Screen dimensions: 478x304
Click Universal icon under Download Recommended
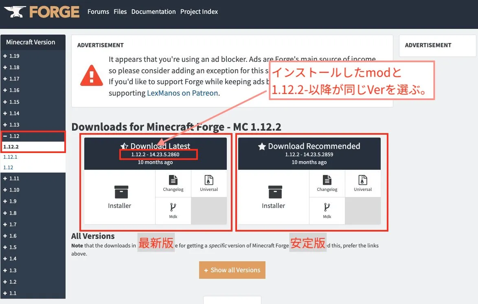(363, 180)
